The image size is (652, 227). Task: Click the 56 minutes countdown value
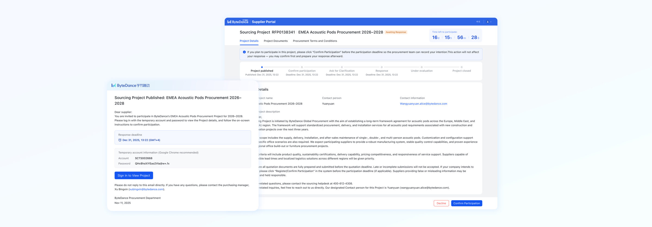[461, 37]
